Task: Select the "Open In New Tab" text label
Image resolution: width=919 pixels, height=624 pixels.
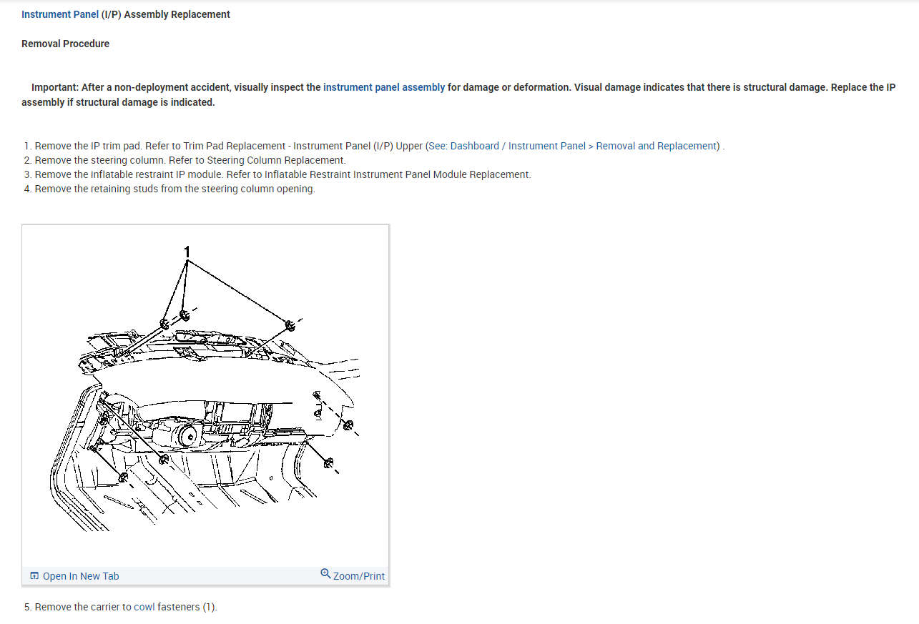Action: tap(81, 576)
